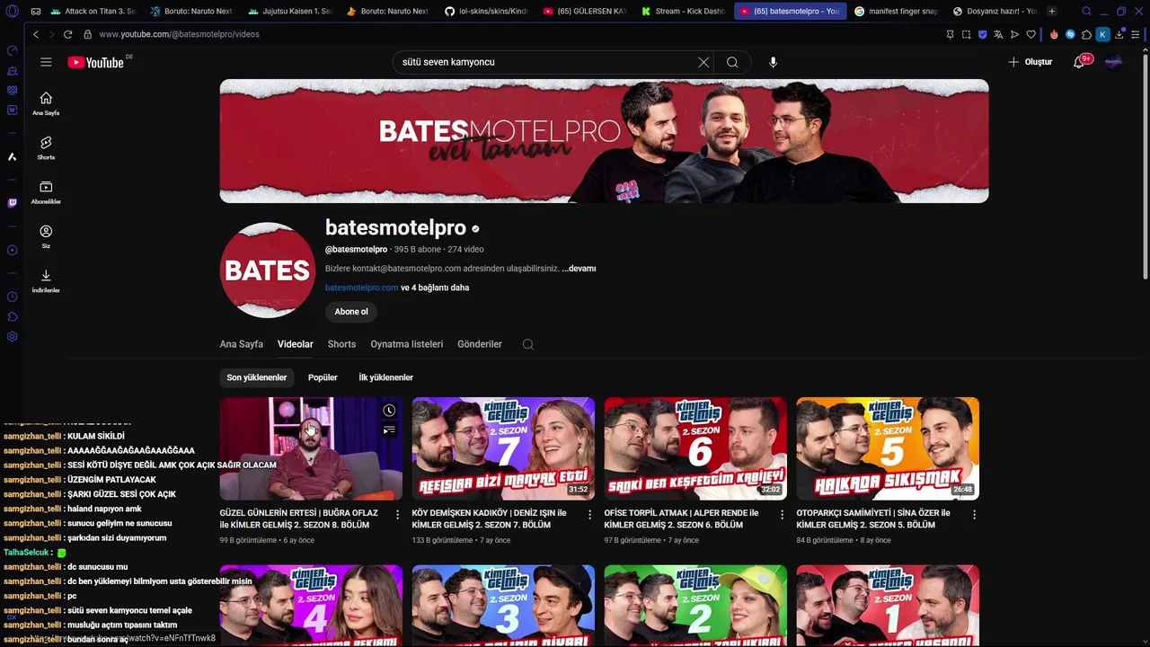Open 've 4 bağlantı daha' links
1150x647 pixels.
point(435,288)
